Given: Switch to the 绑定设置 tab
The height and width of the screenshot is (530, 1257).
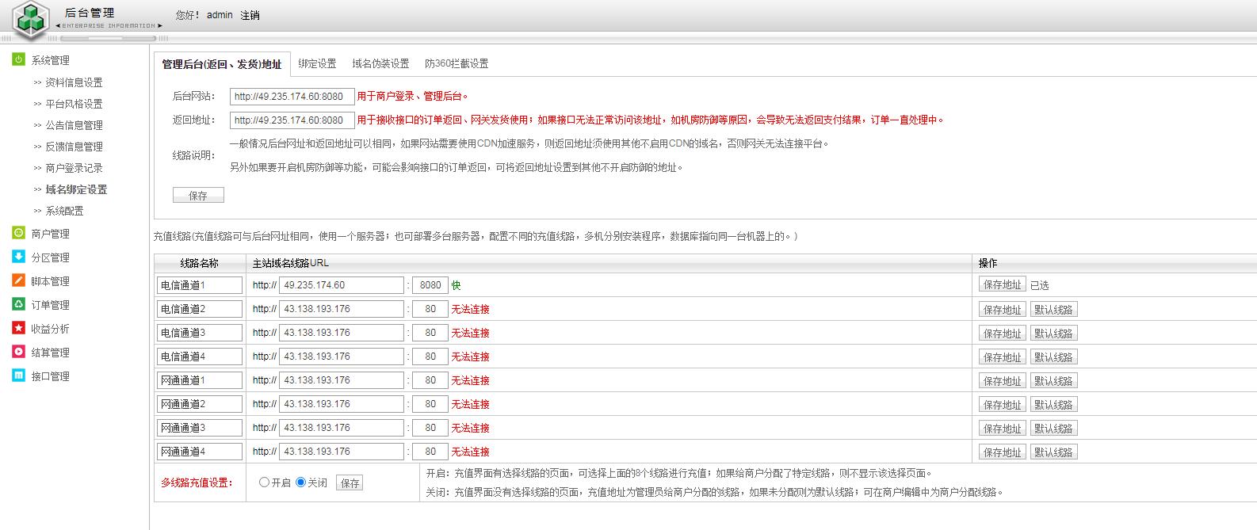Looking at the screenshot, I should (x=317, y=63).
